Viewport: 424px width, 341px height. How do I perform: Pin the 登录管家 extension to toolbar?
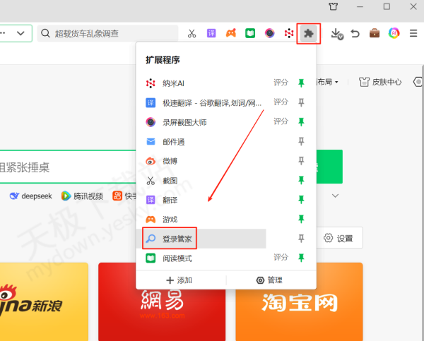click(x=301, y=239)
